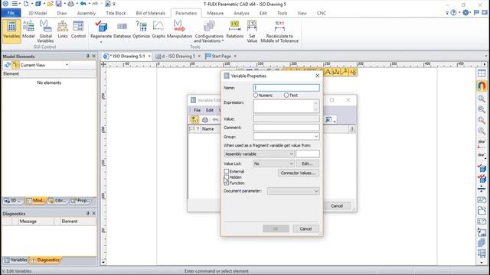Image resolution: width=490 pixels, height=275 pixels.
Task: Click the Name input field
Action: click(x=286, y=88)
